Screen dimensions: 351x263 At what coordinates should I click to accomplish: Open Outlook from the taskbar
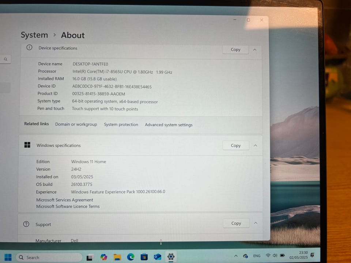pyautogui.click(x=157, y=257)
